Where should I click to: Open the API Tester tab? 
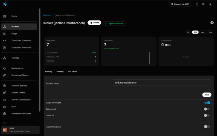pos(73,71)
